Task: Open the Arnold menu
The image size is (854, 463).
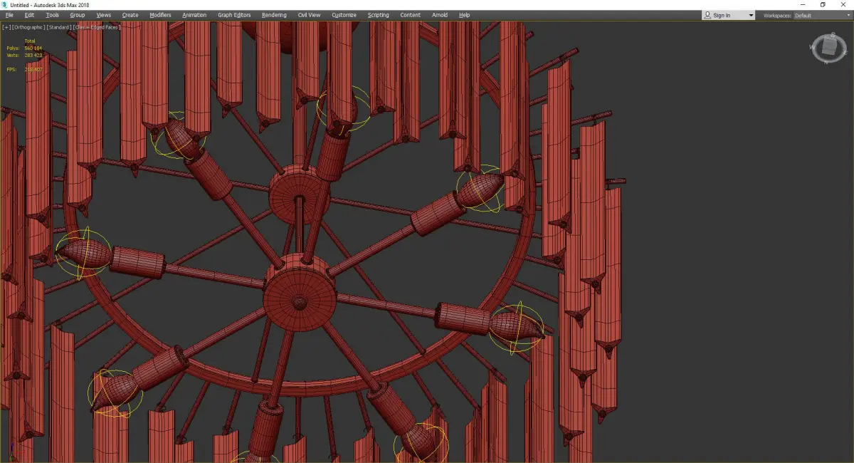Action: (x=440, y=15)
